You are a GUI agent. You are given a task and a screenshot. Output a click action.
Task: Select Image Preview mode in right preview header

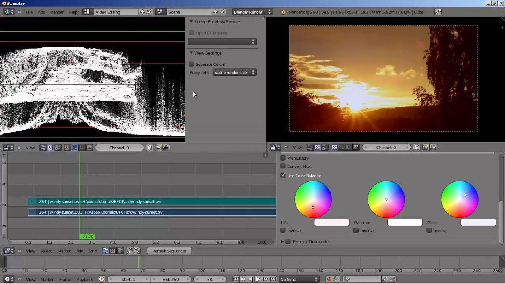pos(334,147)
